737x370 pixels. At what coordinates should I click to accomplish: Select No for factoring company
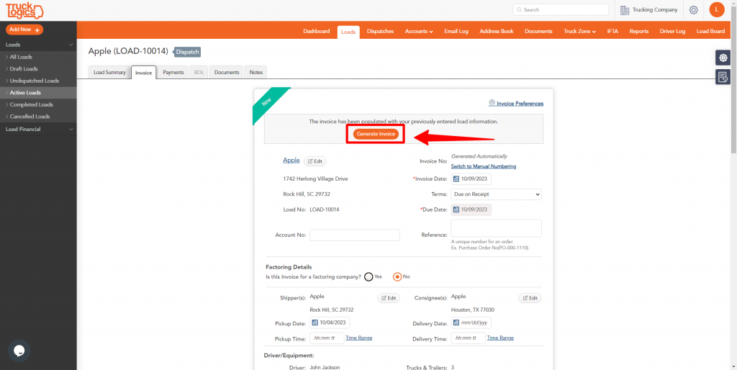coord(397,277)
